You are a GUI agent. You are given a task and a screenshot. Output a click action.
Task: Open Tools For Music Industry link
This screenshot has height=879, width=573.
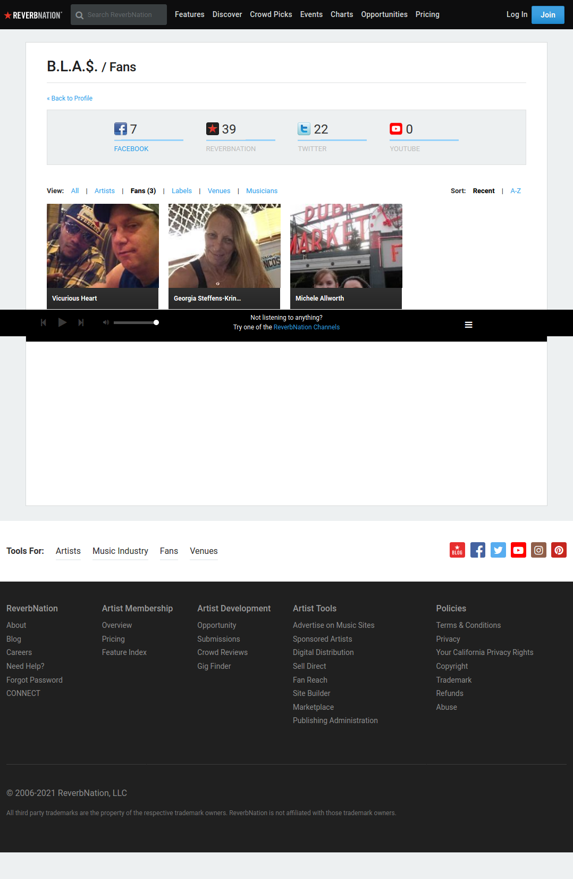[x=120, y=551]
